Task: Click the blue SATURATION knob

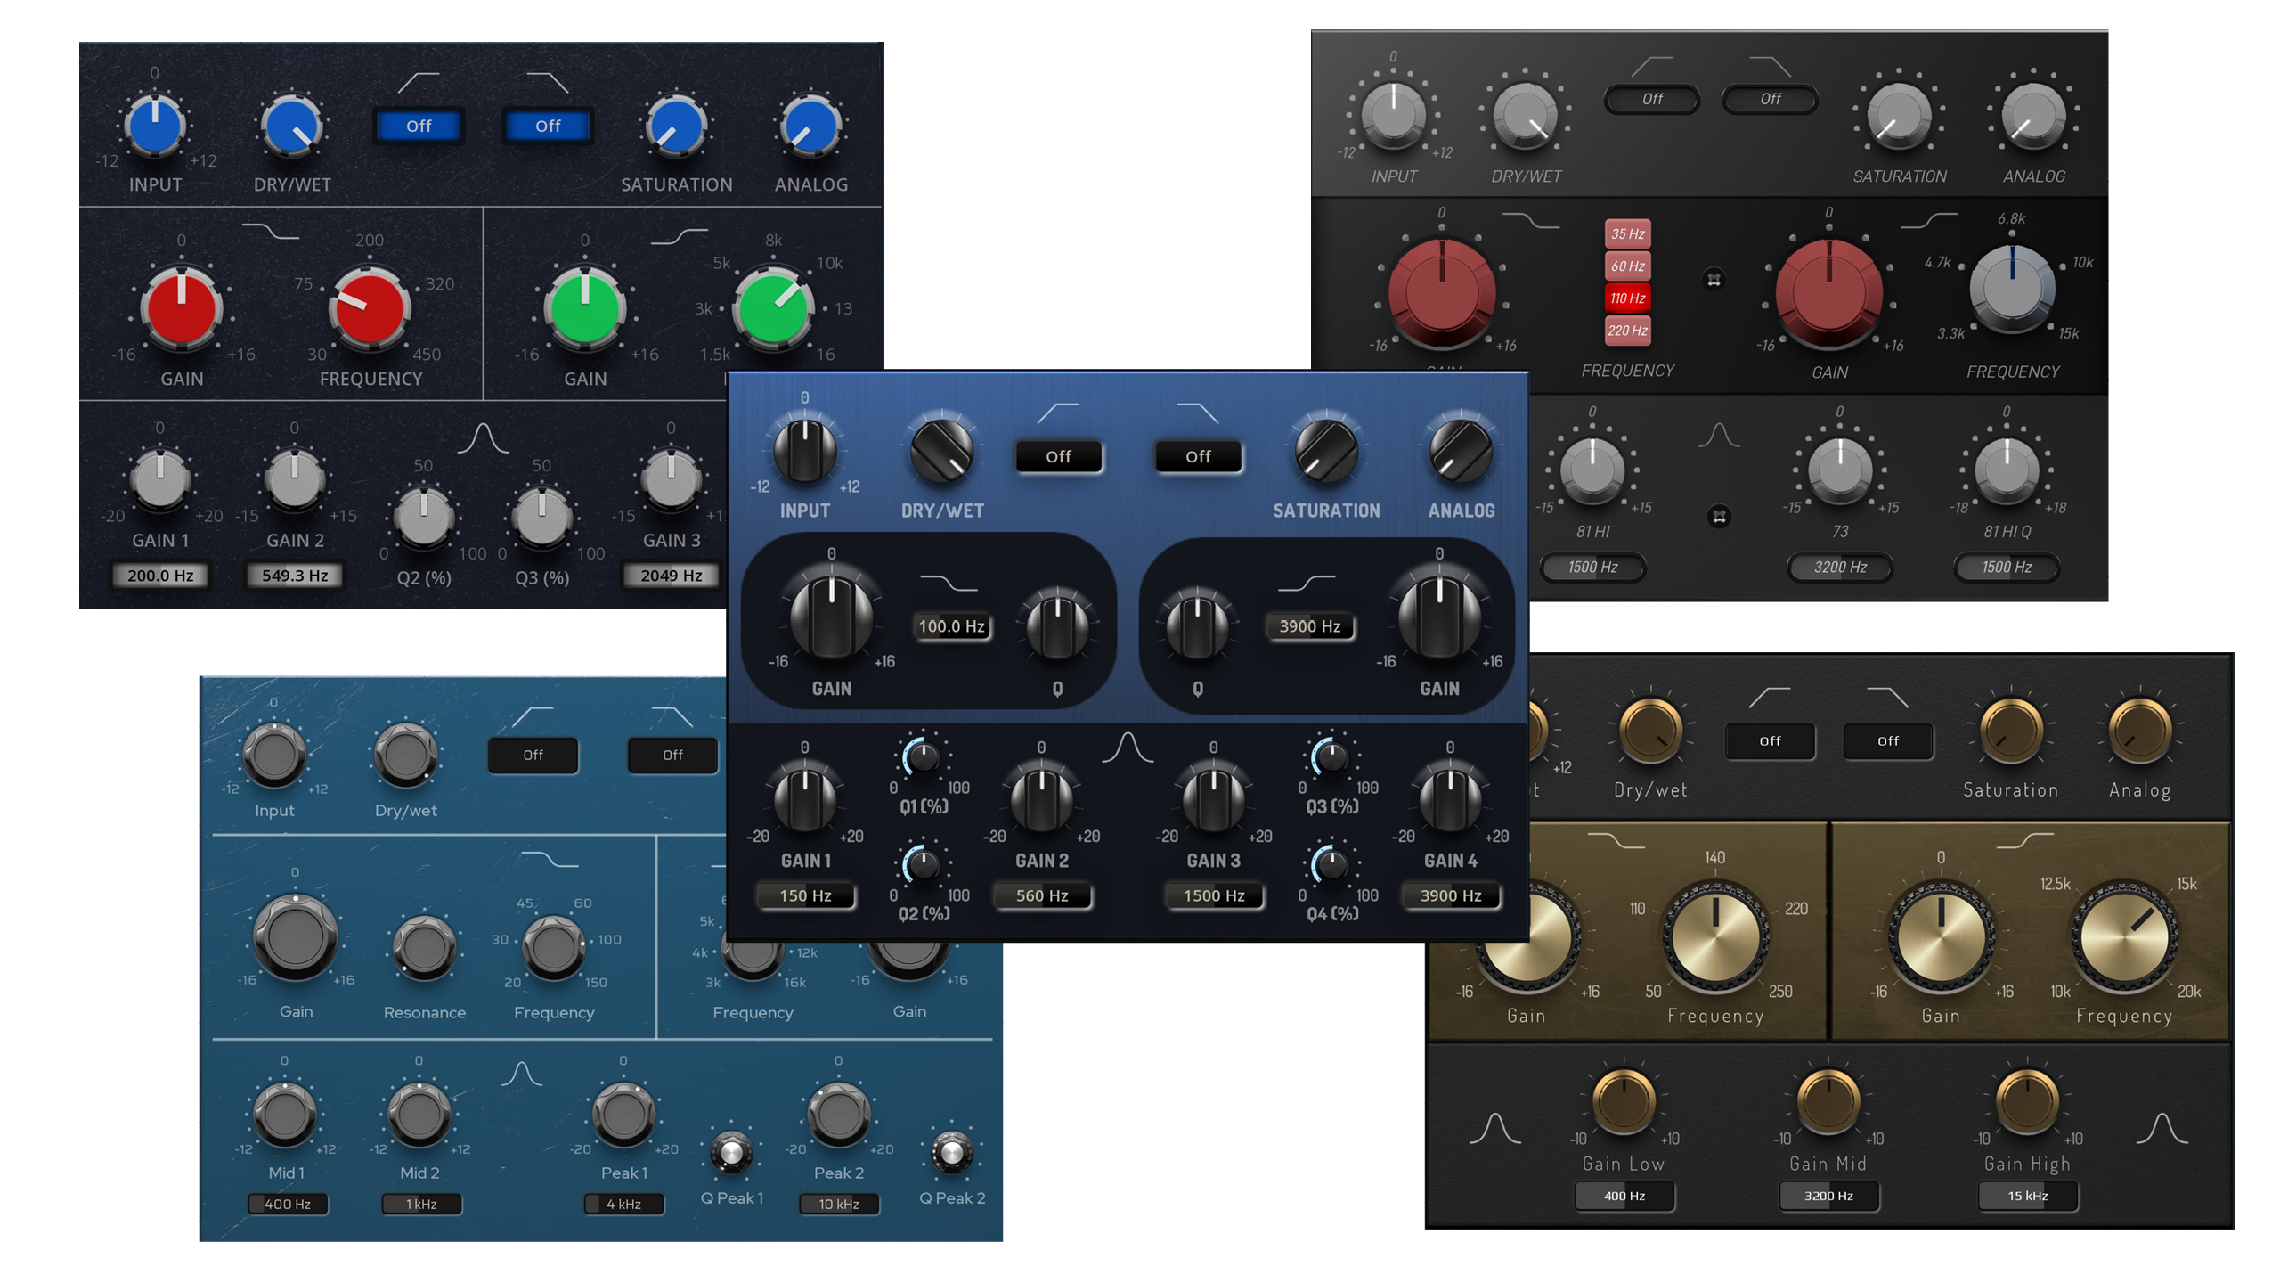Action: [x=676, y=127]
